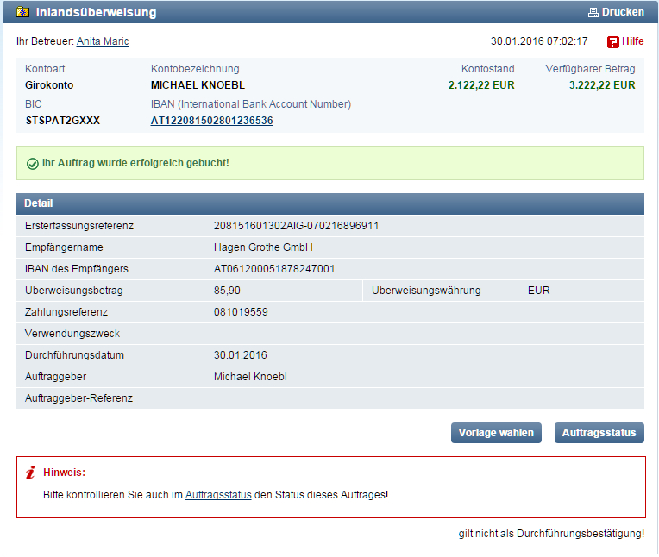Click the red info icon next to Hinweis
Screen dimensions: 659x557
[30, 473]
